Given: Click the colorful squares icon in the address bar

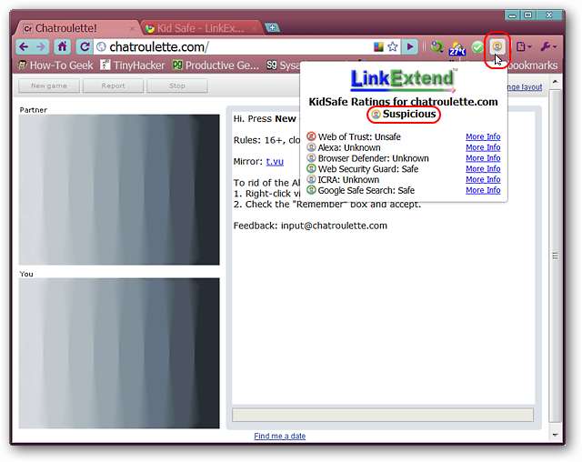Looking at the screenshot, I should tap(378, 46).
